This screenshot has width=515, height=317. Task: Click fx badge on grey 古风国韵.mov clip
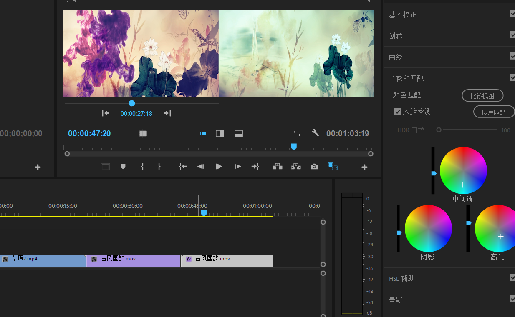189,259
